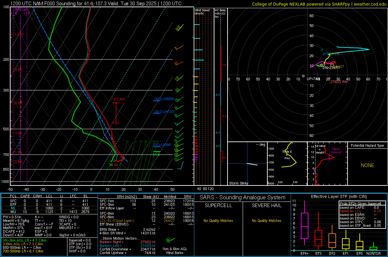The width and height of the screenshot is (388, 257).
Task: Select the -30 C=28094' height label
Action: point(163,99)
